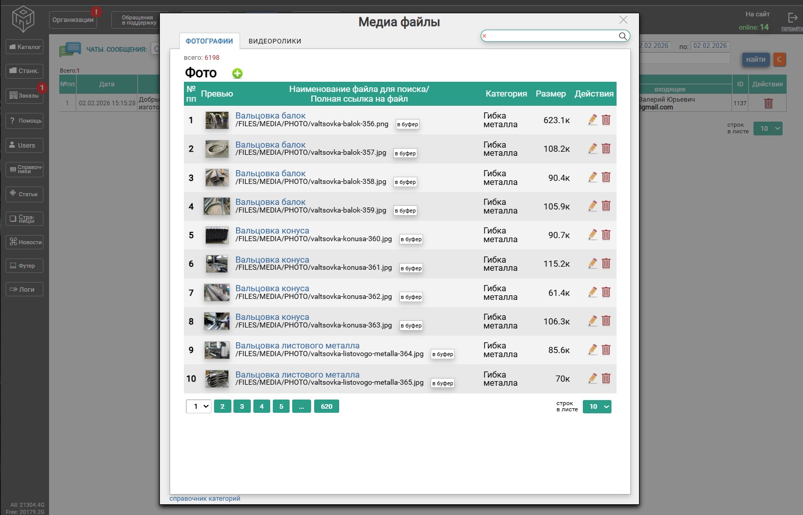Open Справочники in the left sidebar
This screenshot has width=803, height=515.
pyautogui.click(x=25, y=169)
